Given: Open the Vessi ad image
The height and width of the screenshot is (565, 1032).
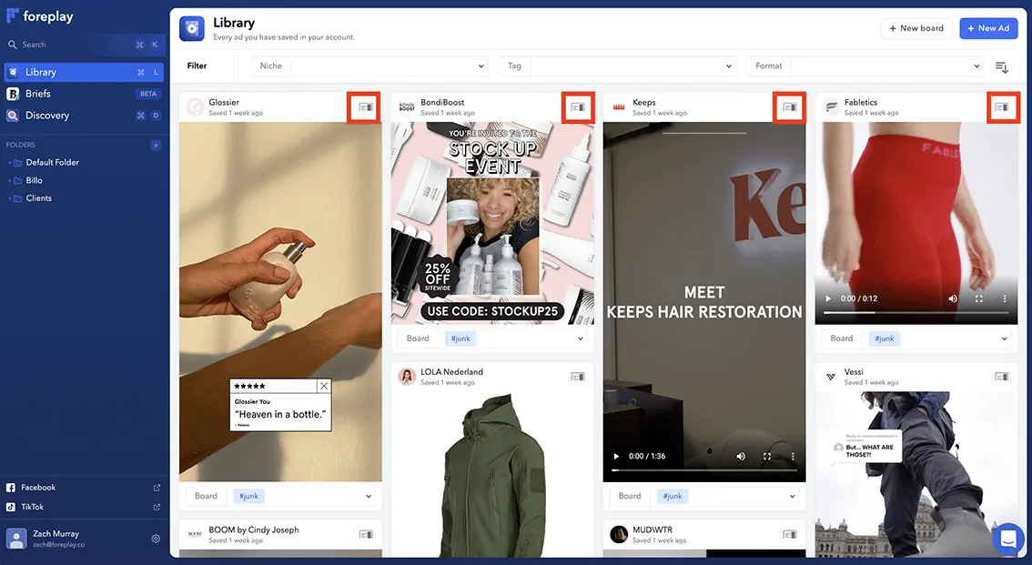Looking at the screenshot, I should tap(916, 475).
